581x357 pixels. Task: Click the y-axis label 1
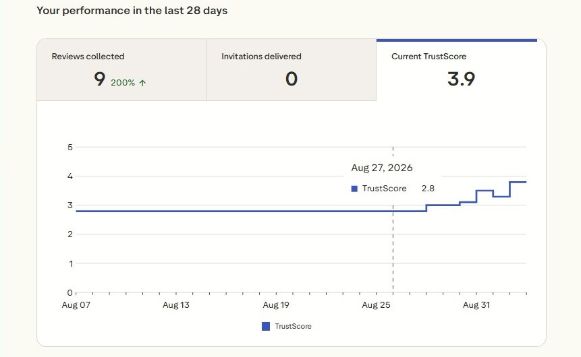click(70, 264)
